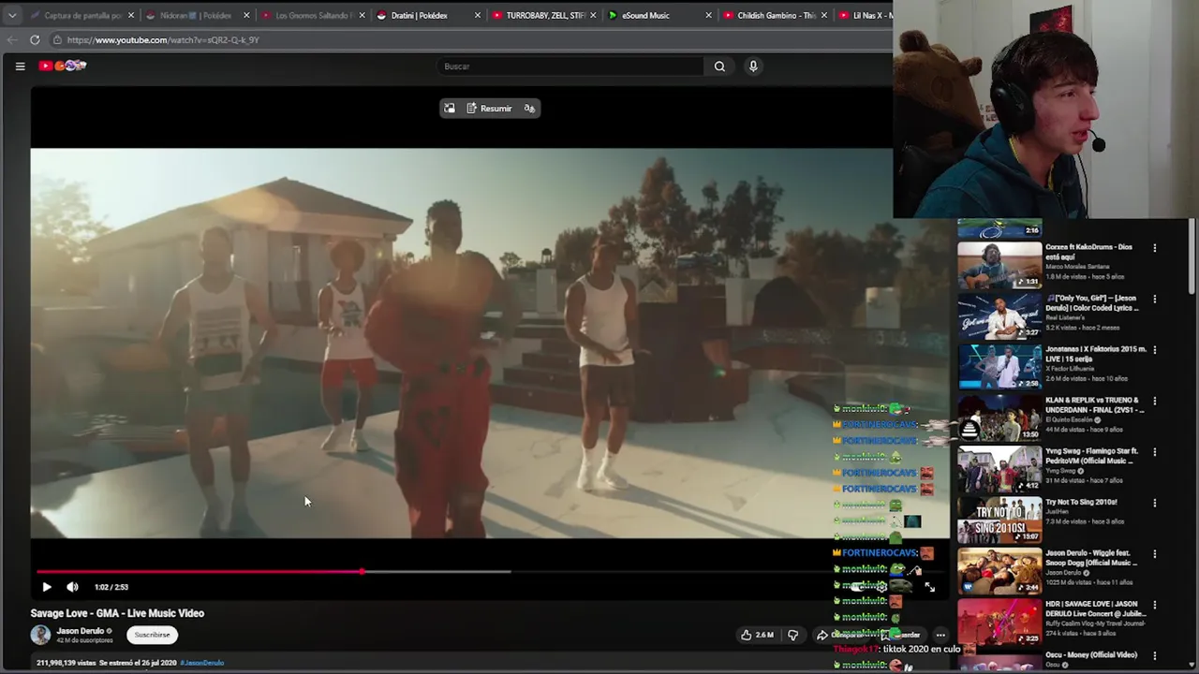
Task: Click the #JasonDerulo hashtag link
Action: pyautogui.click(x=202, y=663)
